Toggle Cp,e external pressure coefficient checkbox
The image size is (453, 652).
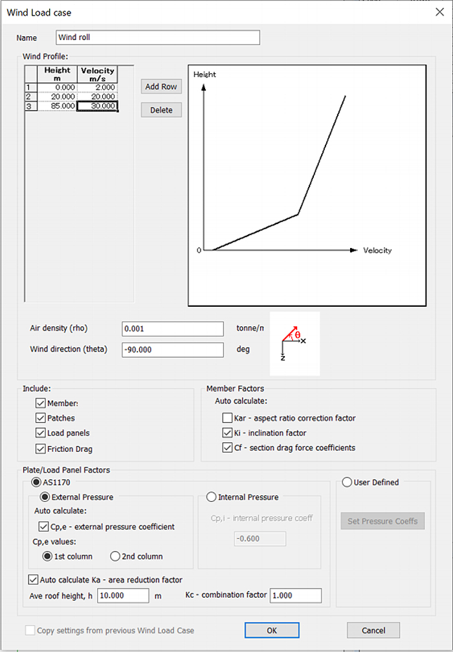pyautogui.click(x=43, y=526)
